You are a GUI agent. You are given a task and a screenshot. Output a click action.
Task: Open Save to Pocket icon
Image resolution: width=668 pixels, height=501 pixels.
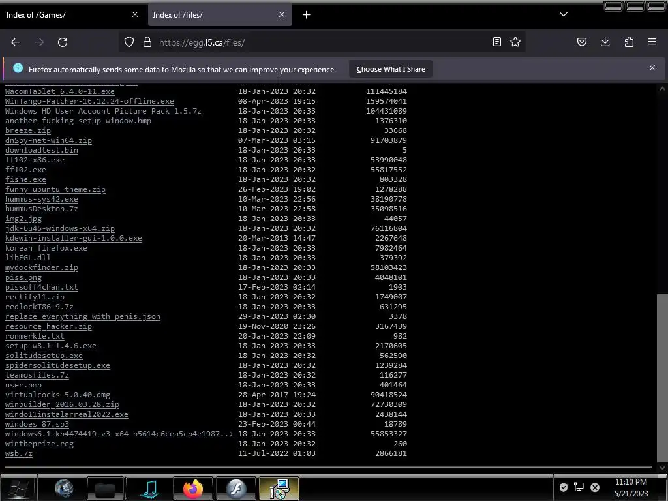[x=582, y=42]
